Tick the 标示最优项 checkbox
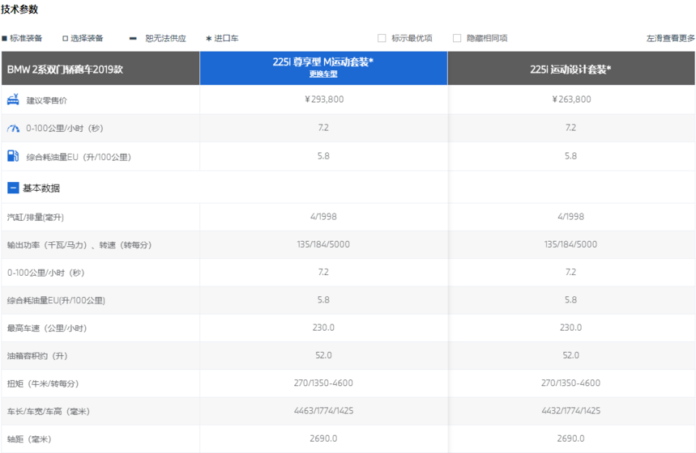 [382, 38]
